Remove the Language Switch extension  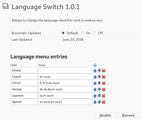pyautogui.click(x=128, y=115)
